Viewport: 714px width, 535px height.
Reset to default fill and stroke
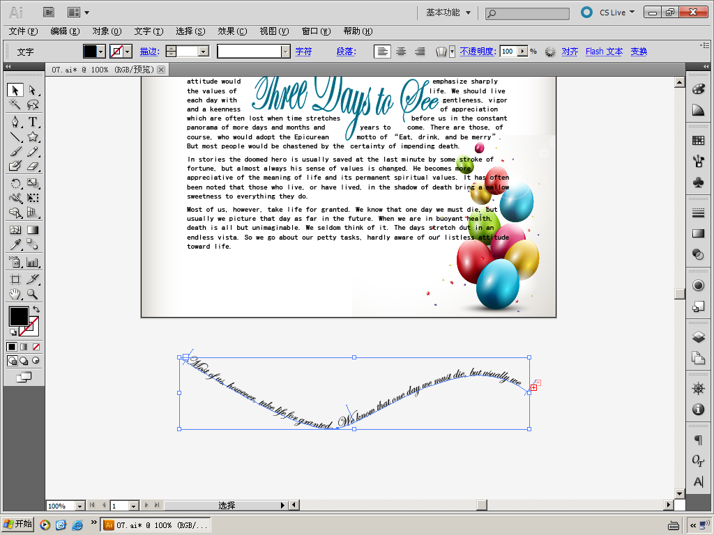[13, 332]
